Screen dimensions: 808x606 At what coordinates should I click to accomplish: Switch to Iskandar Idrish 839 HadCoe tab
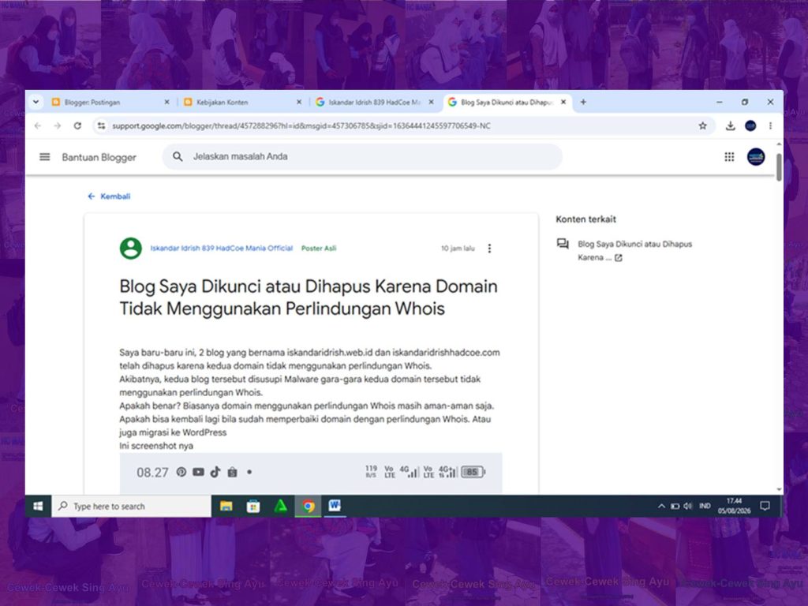coord(375,102)
